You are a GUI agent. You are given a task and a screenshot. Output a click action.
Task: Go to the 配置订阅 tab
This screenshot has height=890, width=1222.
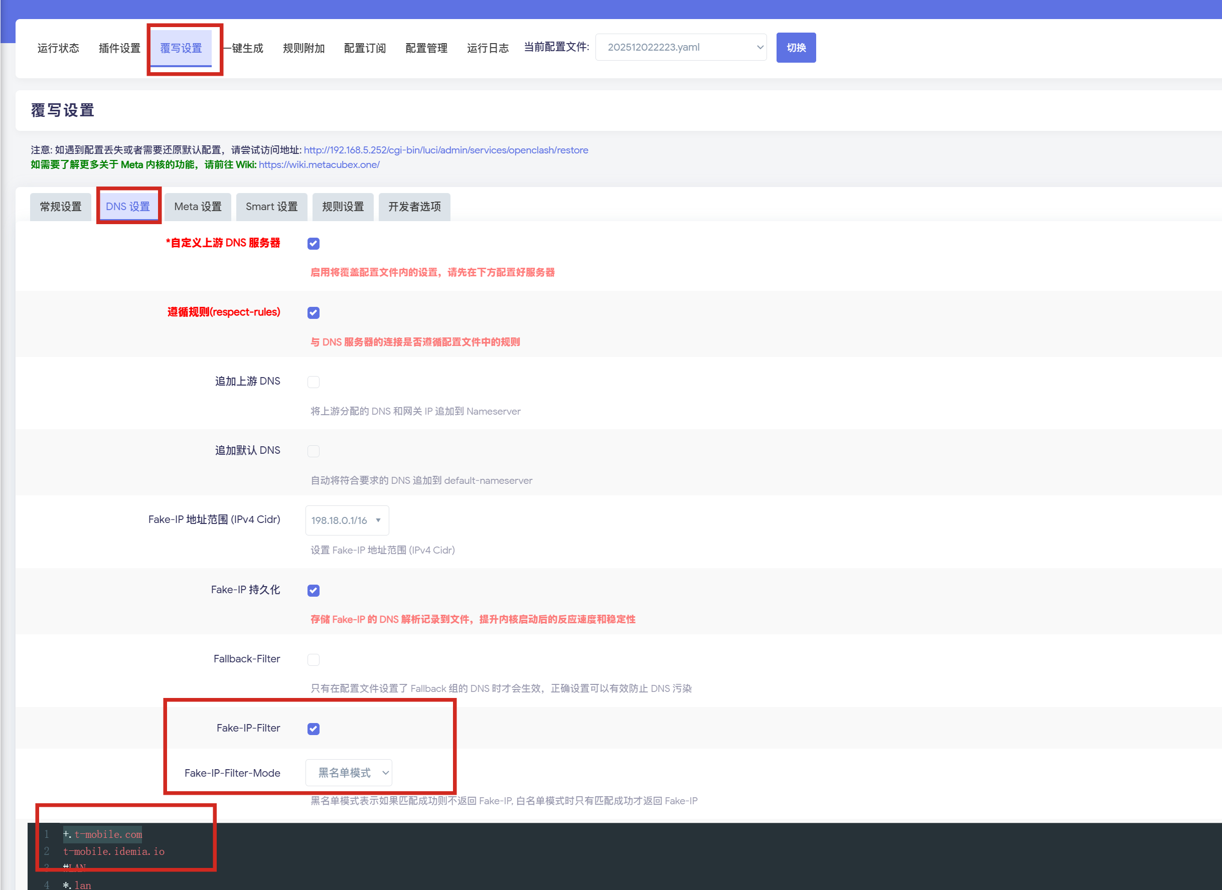[x=365, y=49]
